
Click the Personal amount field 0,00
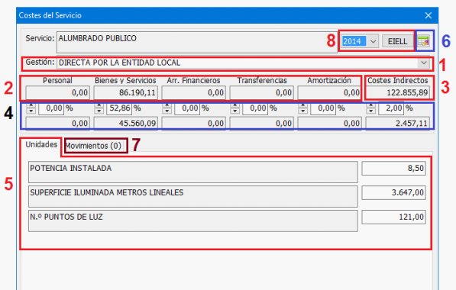[57, 92]
